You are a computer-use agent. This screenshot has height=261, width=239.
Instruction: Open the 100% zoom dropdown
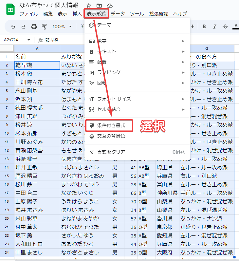click(x=62, y=27)
